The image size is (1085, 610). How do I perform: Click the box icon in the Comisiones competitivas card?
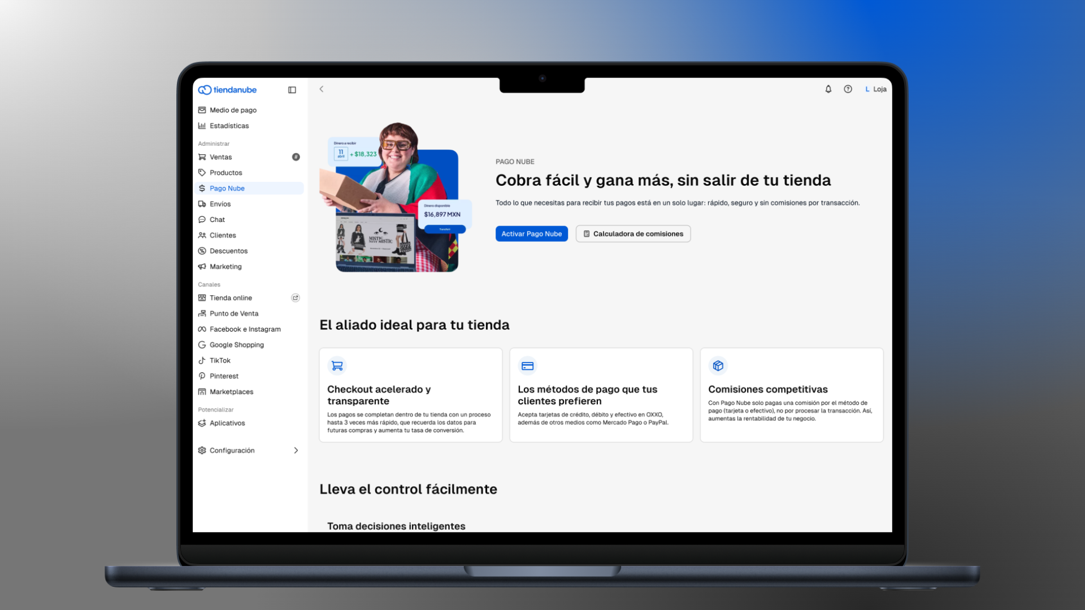coord(718,366)
